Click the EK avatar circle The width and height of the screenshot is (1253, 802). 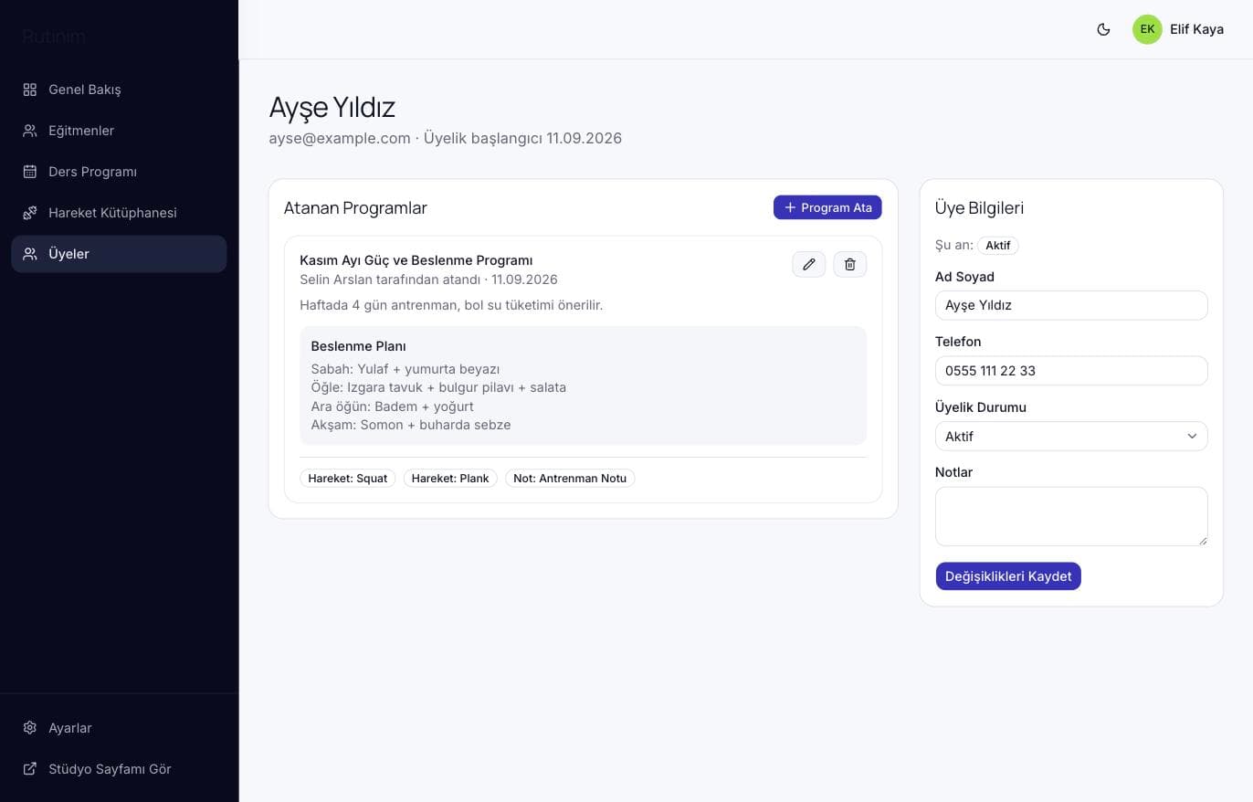click(x=1147, y=29)
